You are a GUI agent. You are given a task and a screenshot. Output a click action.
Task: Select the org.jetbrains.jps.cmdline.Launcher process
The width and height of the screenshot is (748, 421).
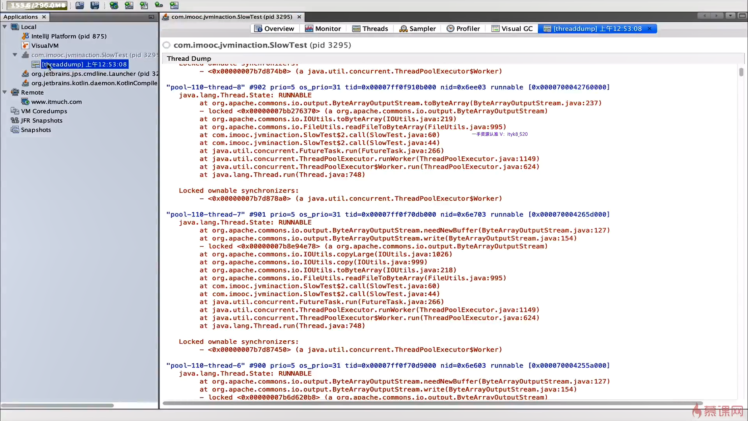[x=94, y=74]
